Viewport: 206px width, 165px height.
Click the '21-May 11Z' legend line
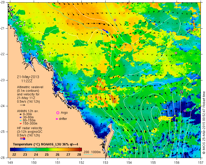click(26, 98)
